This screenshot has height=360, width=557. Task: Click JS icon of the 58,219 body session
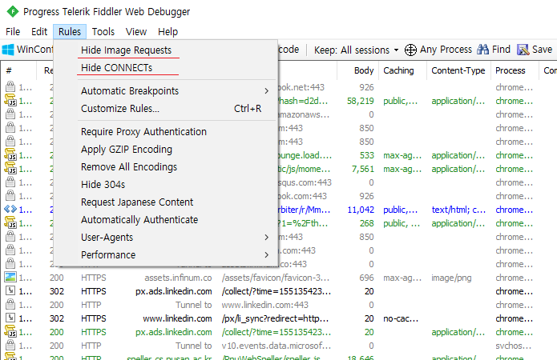pyautogui.click(x=10, y=100)
